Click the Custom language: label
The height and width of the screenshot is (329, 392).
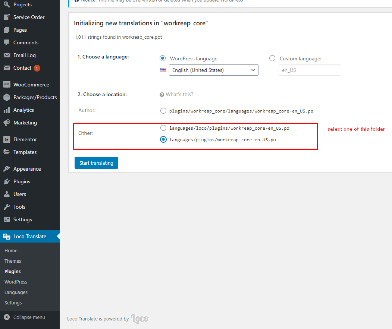pos(301,58)
